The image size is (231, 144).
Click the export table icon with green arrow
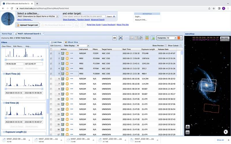[x=153, y=38]
